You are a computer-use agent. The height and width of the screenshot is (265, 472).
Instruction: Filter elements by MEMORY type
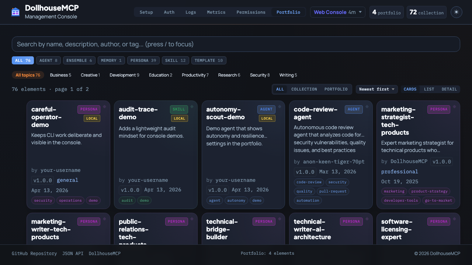pos(111,60)
